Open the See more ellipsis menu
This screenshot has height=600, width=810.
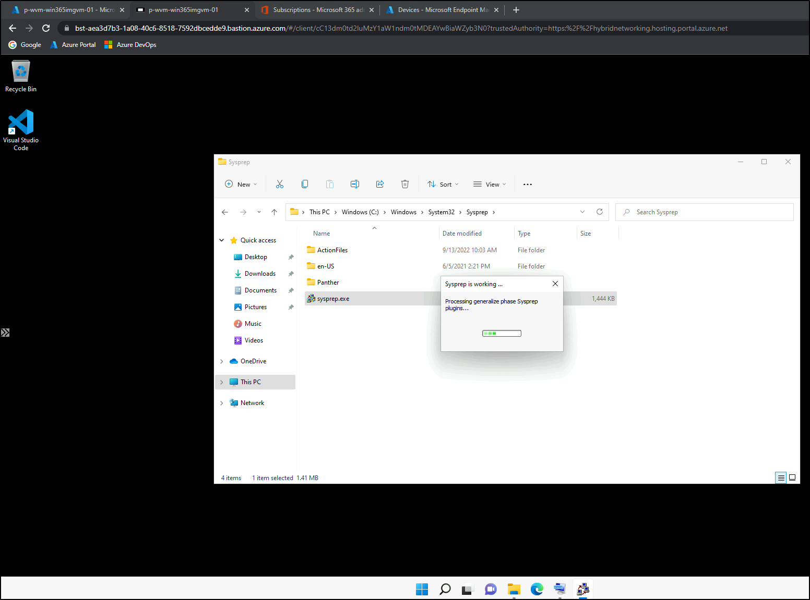(528, 185)
